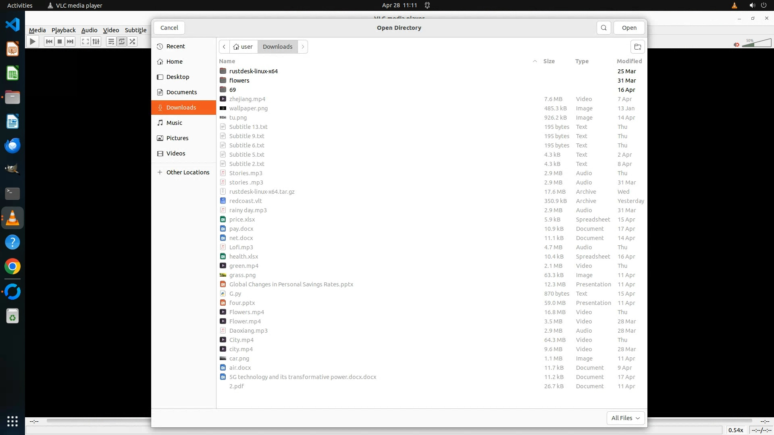The image size is (774, 435).
Task: Open the Media menu
Action: tap(37, 30)
